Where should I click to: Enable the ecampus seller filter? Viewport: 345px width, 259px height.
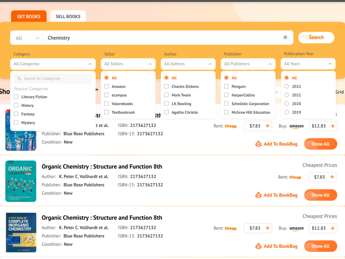tap(107, 95)
